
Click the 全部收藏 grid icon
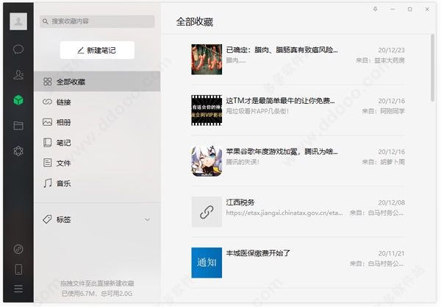pyautogui.click(x=47, y=82)
